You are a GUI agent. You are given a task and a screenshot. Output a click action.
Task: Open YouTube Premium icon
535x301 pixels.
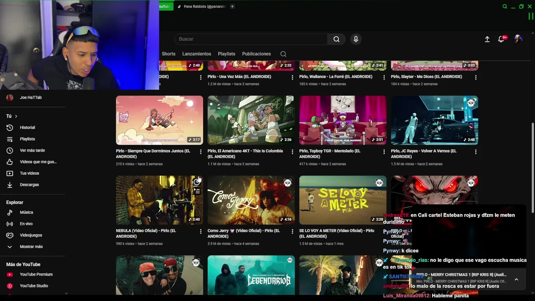[10, 275]
